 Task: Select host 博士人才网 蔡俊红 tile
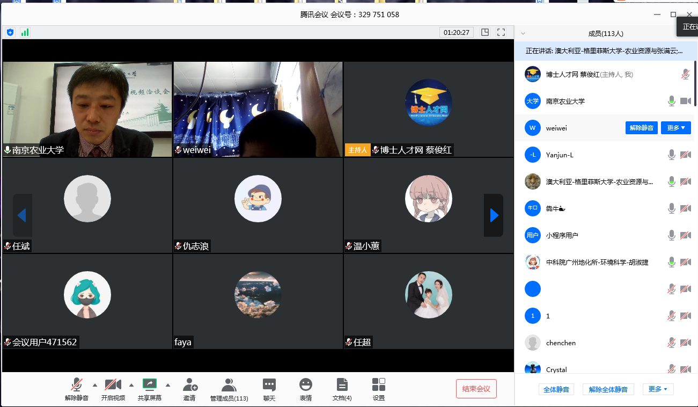pyautogui.click(x=429, y=109)
